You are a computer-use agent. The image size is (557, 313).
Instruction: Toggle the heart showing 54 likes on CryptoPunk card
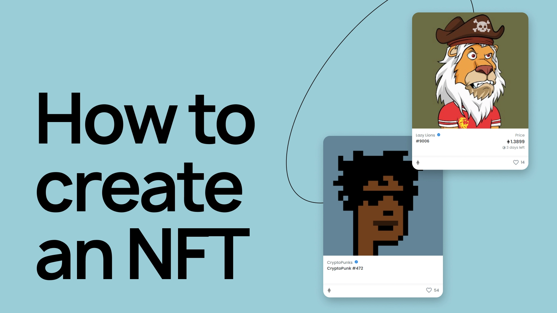(x=428, y=290)
